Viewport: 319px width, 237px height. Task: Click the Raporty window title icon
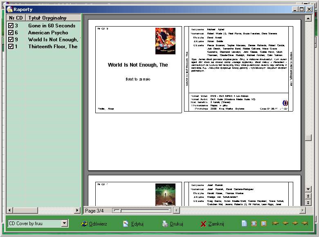[x=9, y=9]
